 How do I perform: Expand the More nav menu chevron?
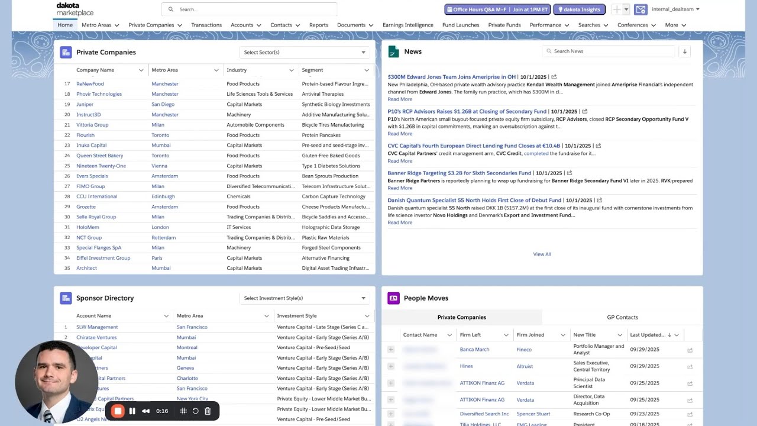point(684,25)
